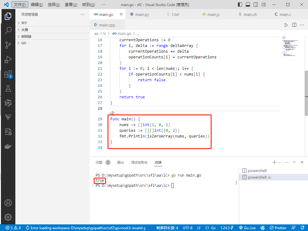The height and width of the screenshot is (231, 308).
Task: Change tab size 制表符长度: 4
Action: (x=167, y=228)
